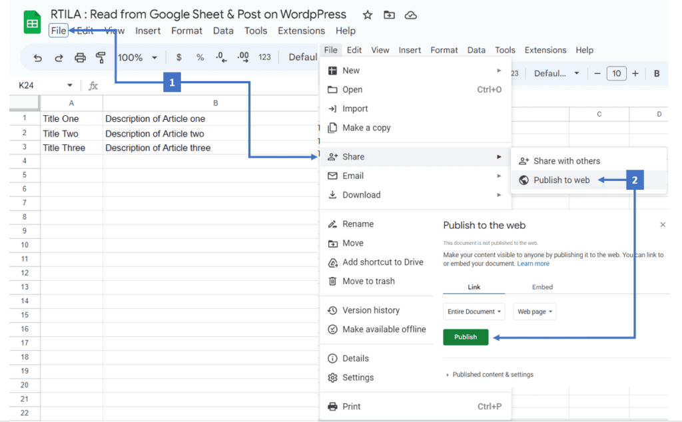
Task: Select Share with others
Action: click(x=589, y=161)
